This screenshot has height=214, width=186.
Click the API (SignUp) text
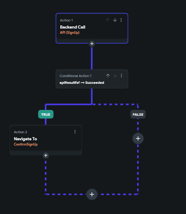pyautogui.click(x=70, y=33)
